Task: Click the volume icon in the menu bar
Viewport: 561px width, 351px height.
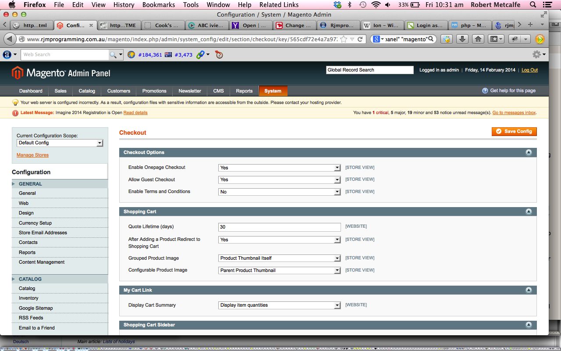Action: (388, 5)
